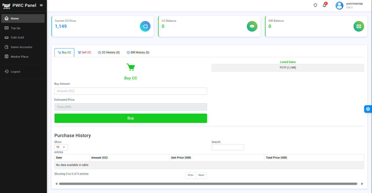Open the settings gear on right edge
The width and height of the screenshot is (372, 193).
point(368,109)
